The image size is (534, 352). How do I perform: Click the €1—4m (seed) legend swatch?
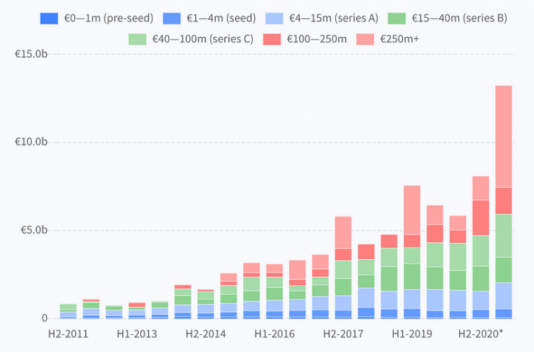tap(172, 17)
